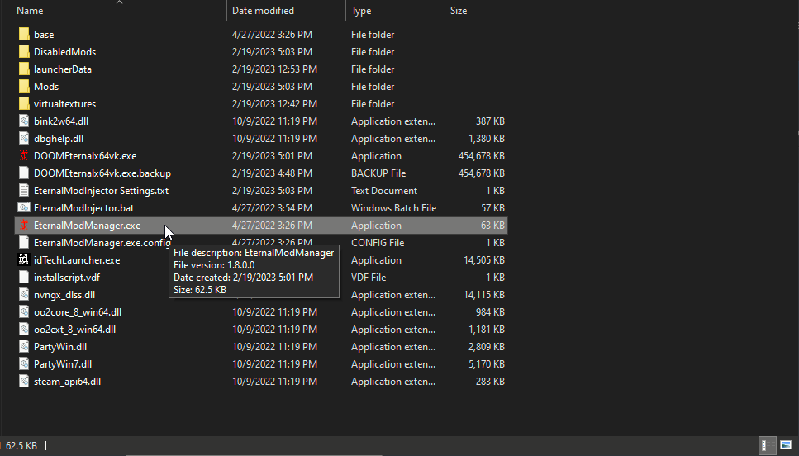
Task: Click the idTechLauncher.exe id icon
Action: (x=23, y=260)
